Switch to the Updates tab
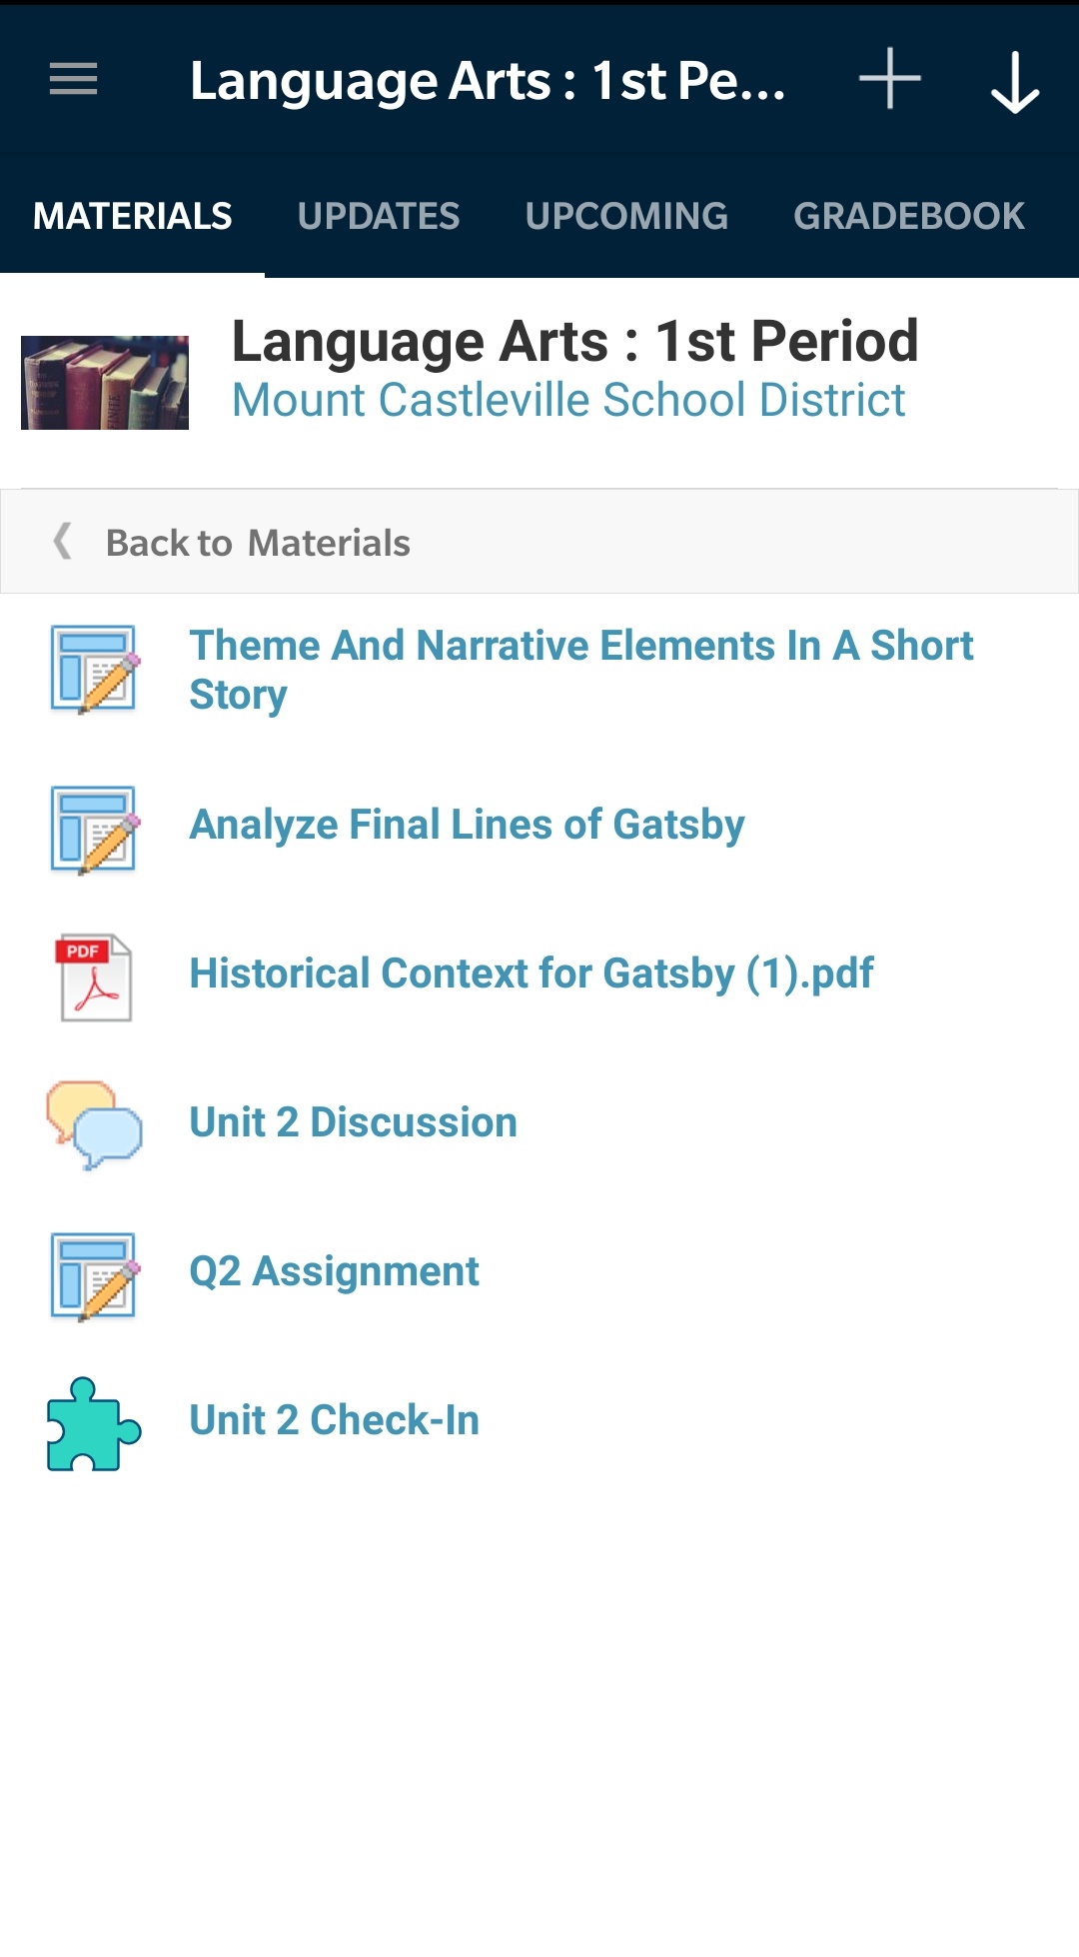Image resolution: width=1079 pixels, height=1957 pixels. [379, 216]
